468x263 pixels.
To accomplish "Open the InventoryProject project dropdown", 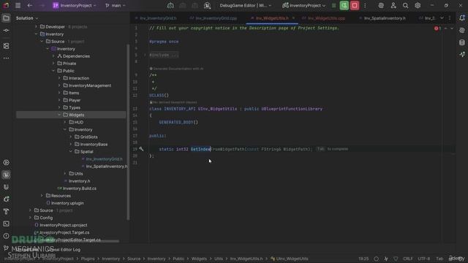I will 75,5.
